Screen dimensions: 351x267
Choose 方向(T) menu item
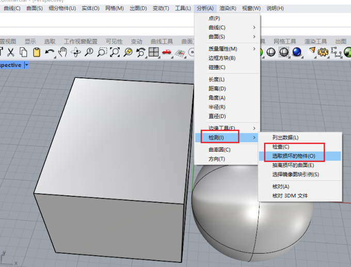click(x=226, y=159)
